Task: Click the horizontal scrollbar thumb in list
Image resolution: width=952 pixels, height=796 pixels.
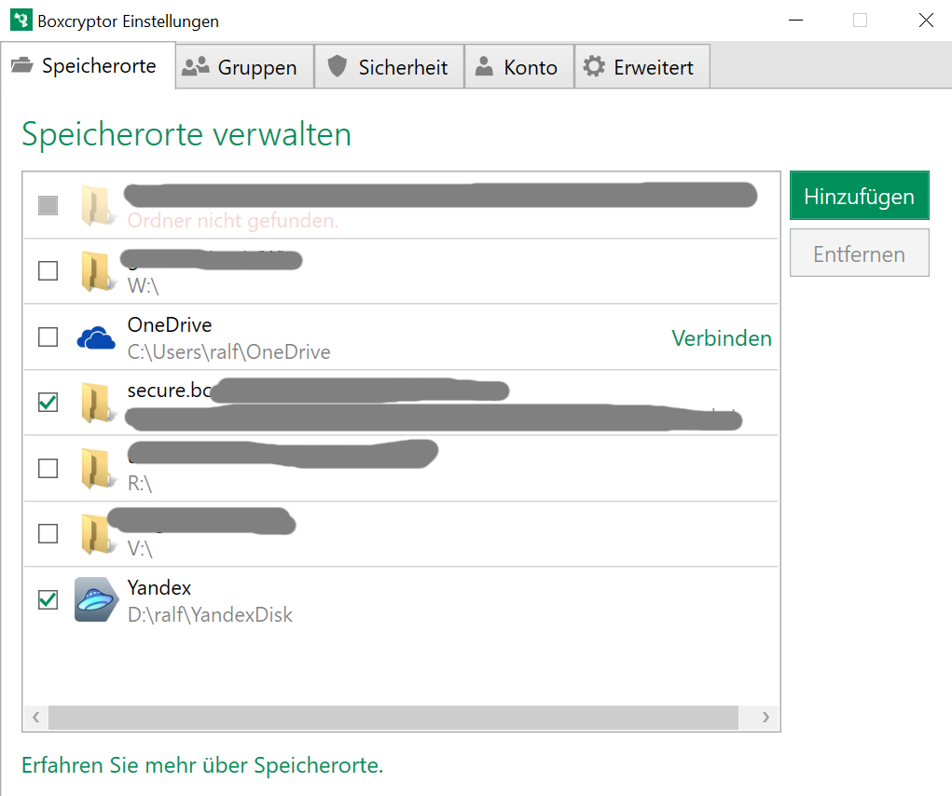Action: tap(393, 717)
